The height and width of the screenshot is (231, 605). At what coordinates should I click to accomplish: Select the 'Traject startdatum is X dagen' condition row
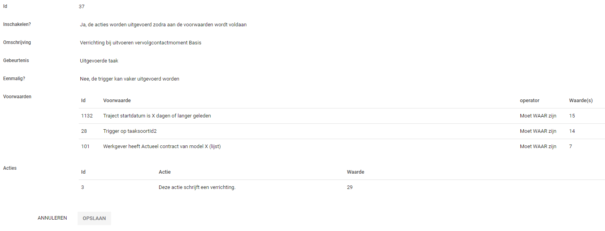tap(157, 116)
